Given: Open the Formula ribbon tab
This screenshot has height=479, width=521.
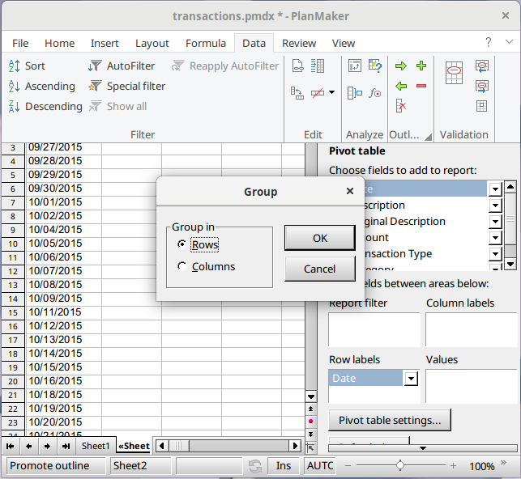Looking at the screenshot, I should (205, 43).
